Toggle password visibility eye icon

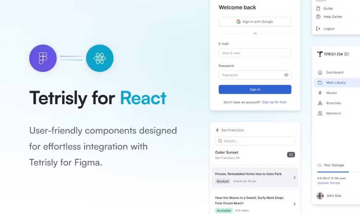tap(286, 75)
